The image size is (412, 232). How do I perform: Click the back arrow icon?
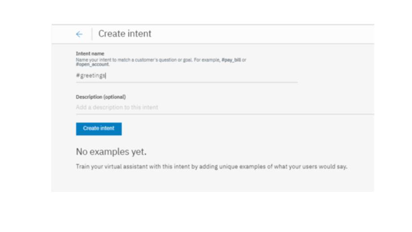[79, 34]
